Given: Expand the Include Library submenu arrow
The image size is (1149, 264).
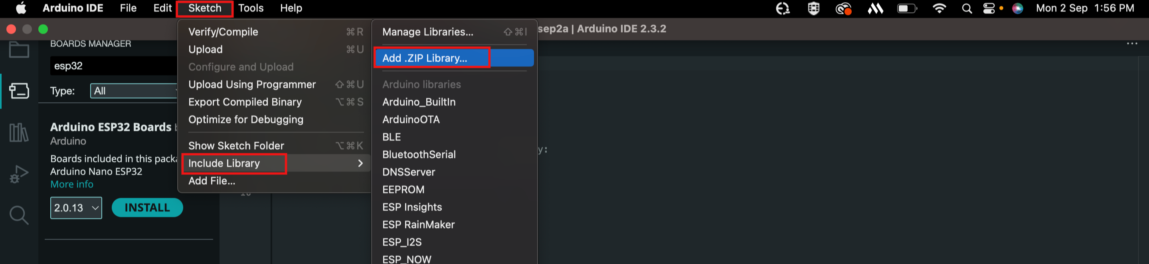Looking at the screenshot, I should [360, 163].
